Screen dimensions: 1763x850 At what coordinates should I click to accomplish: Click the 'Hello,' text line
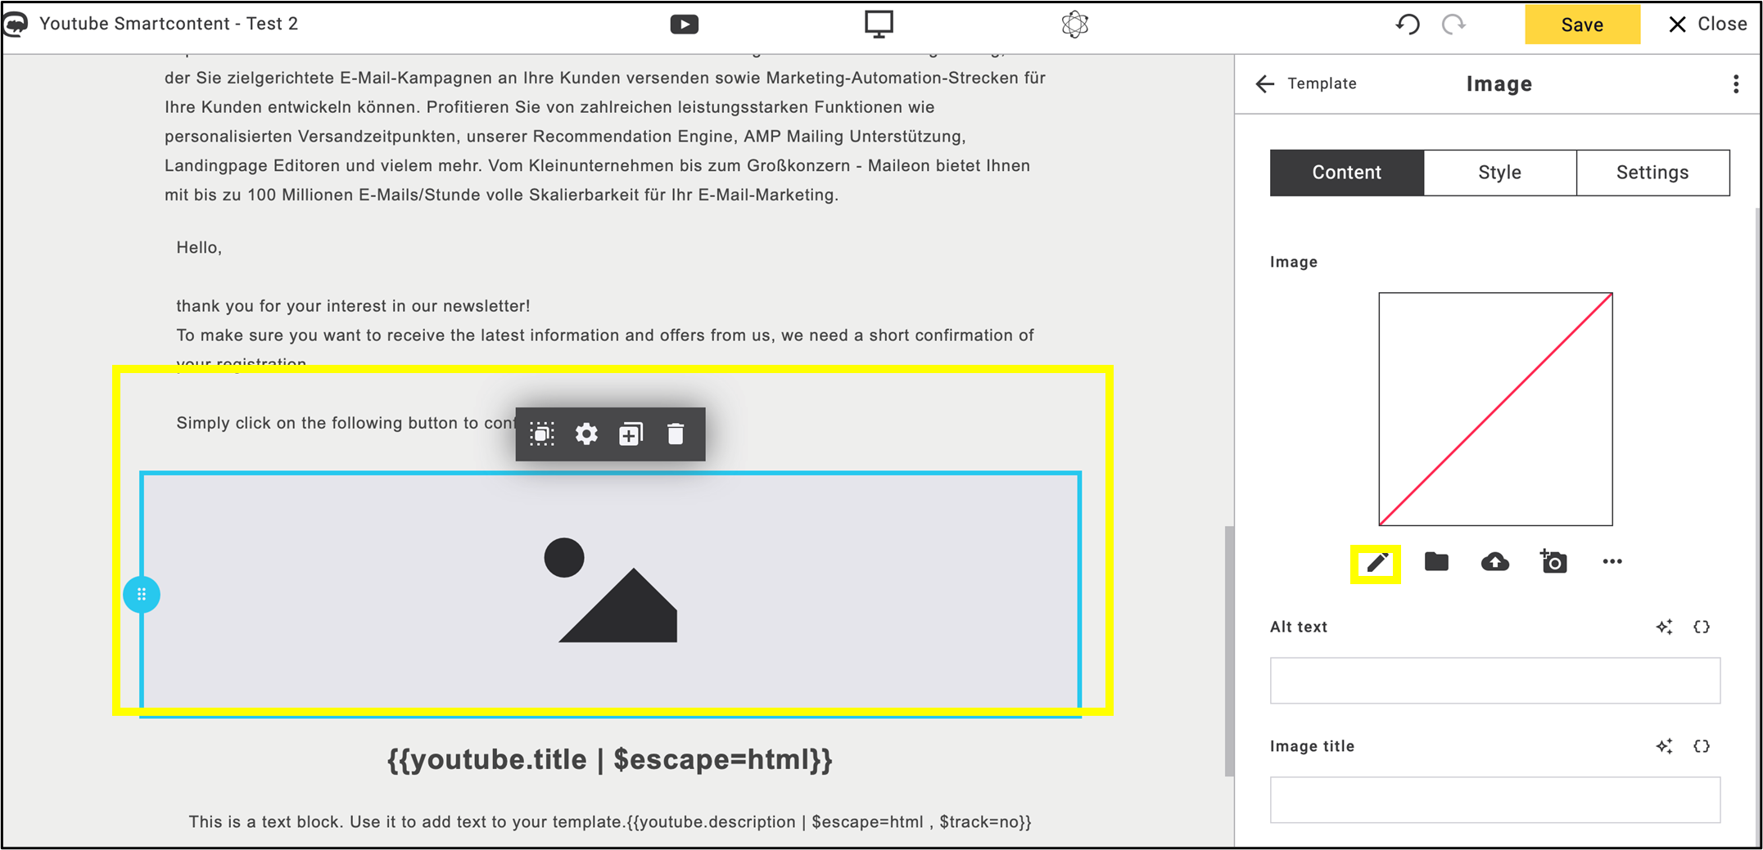point(199,248)
